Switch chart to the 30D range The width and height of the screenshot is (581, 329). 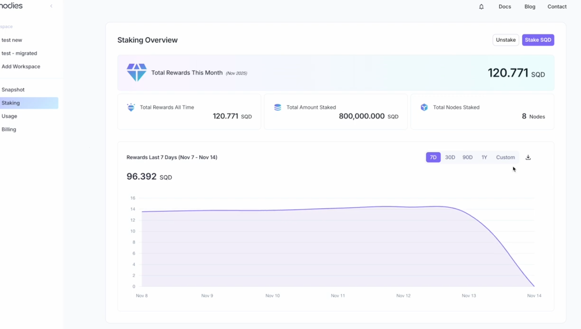click(450, 158)
